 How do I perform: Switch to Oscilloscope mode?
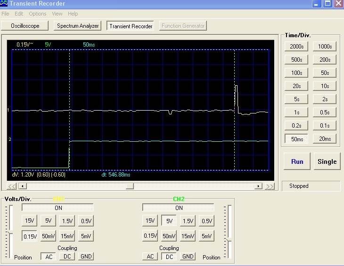coord(25,26)
